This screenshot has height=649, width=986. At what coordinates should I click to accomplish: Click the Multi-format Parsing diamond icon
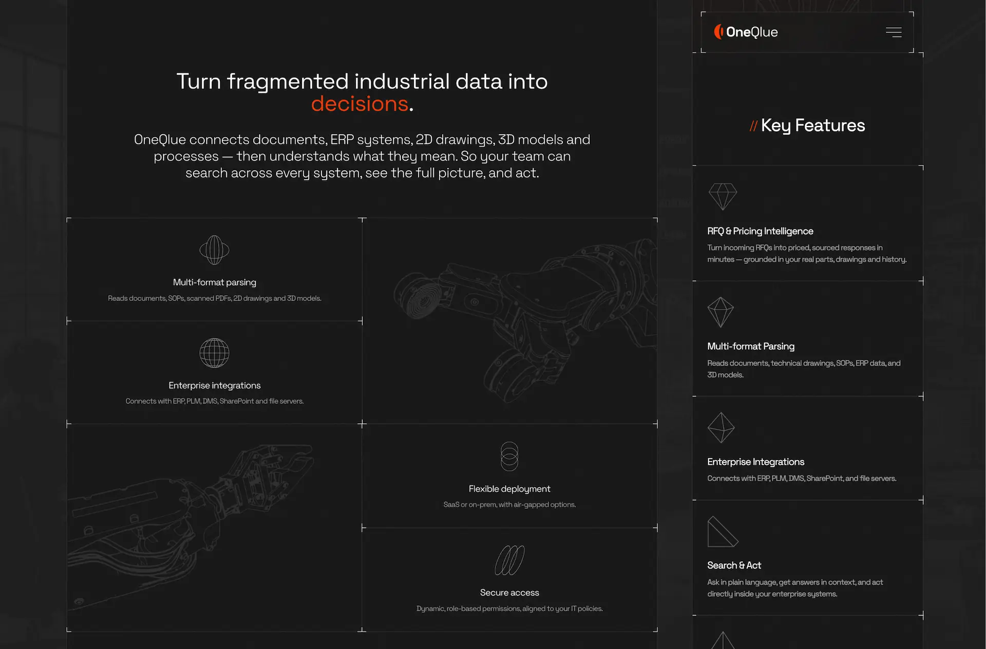720,312
